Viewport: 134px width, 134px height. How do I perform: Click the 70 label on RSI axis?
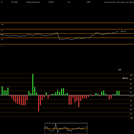click(2, 31)
